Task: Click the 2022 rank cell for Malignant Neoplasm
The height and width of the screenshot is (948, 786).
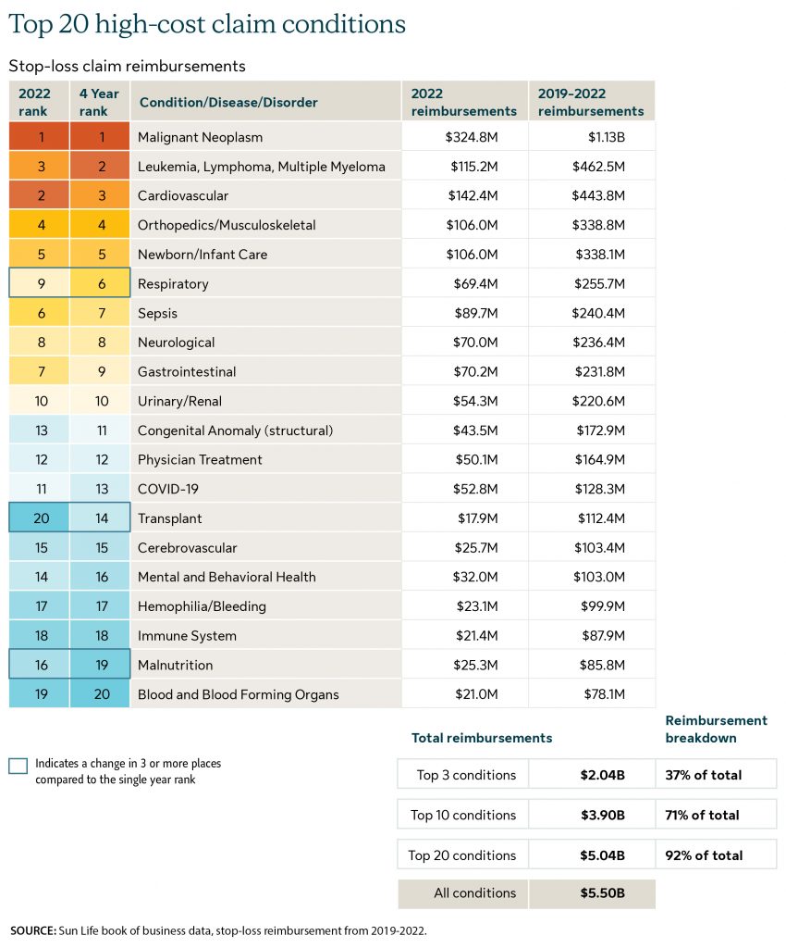Action: (39, 137)
